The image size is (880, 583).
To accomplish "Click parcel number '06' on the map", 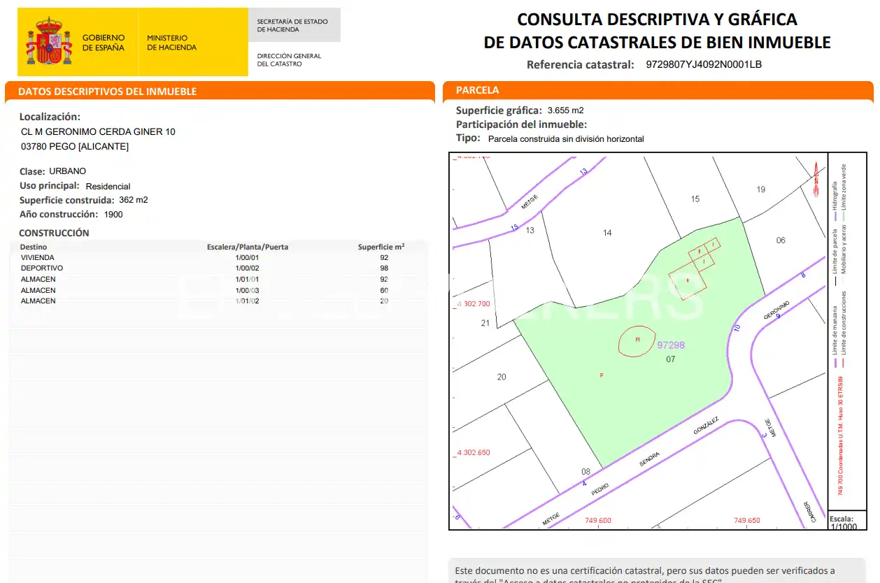I will (x=781, y=240).
